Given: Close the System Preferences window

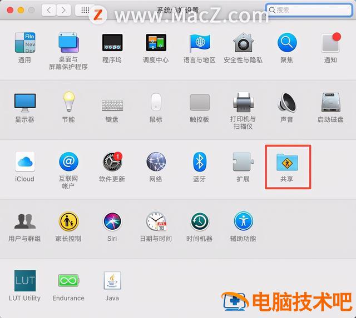Looking at the screenshot, I should 10,10.
